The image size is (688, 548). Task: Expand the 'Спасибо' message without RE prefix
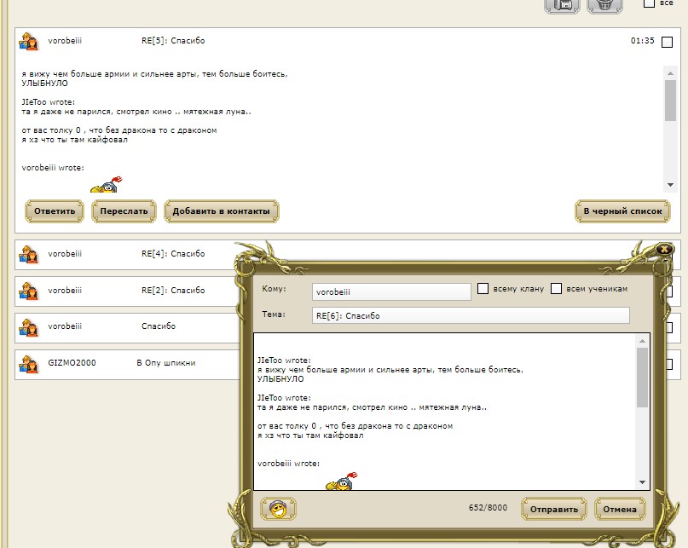[x=159, y=326]
